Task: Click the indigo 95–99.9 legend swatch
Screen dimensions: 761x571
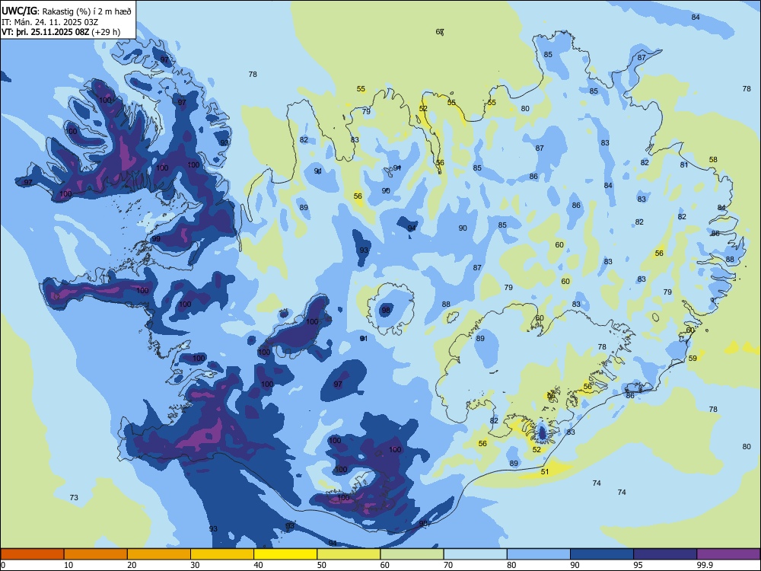Action: 665,554
